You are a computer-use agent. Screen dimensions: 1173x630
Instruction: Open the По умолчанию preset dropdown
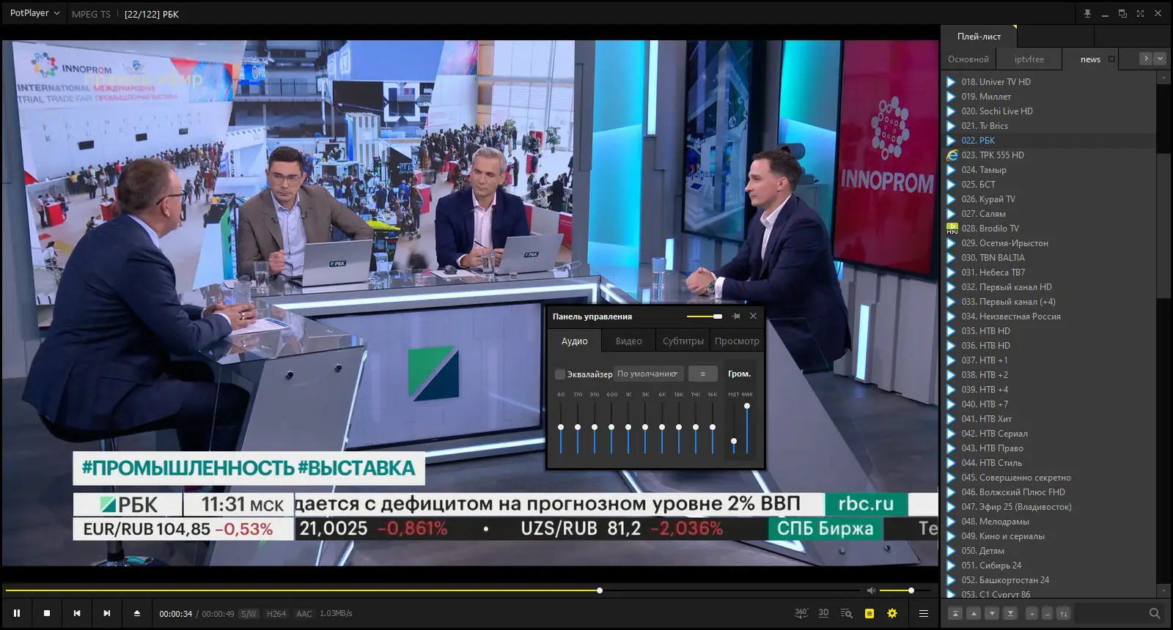coord(649,374)
